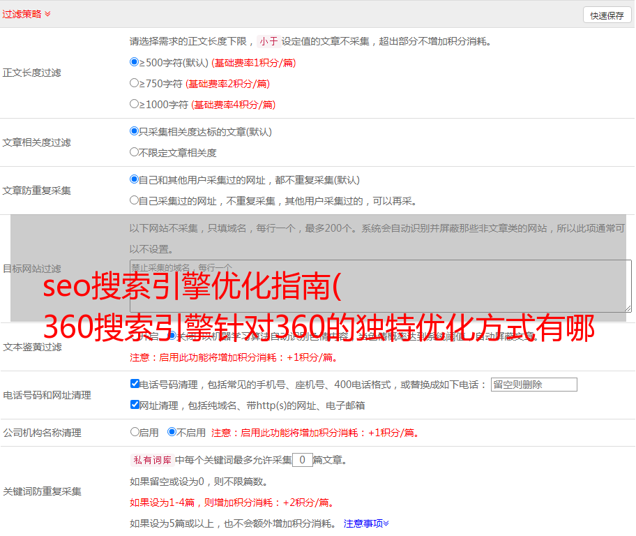Click the keyword article count field

pyautogui.click(x=302, y=460)
